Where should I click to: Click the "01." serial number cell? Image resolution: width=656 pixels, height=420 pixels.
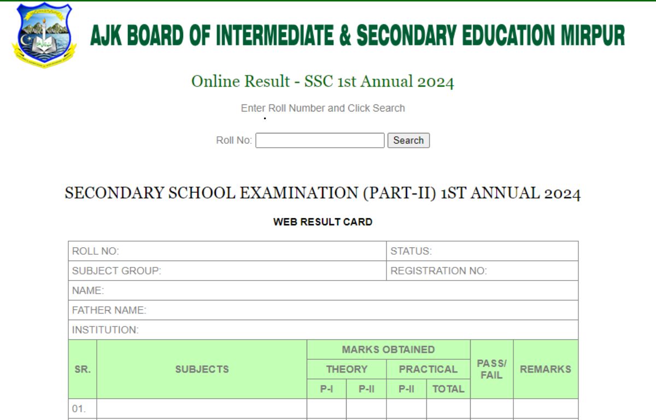pyautogui.click(x=83, y=409)
